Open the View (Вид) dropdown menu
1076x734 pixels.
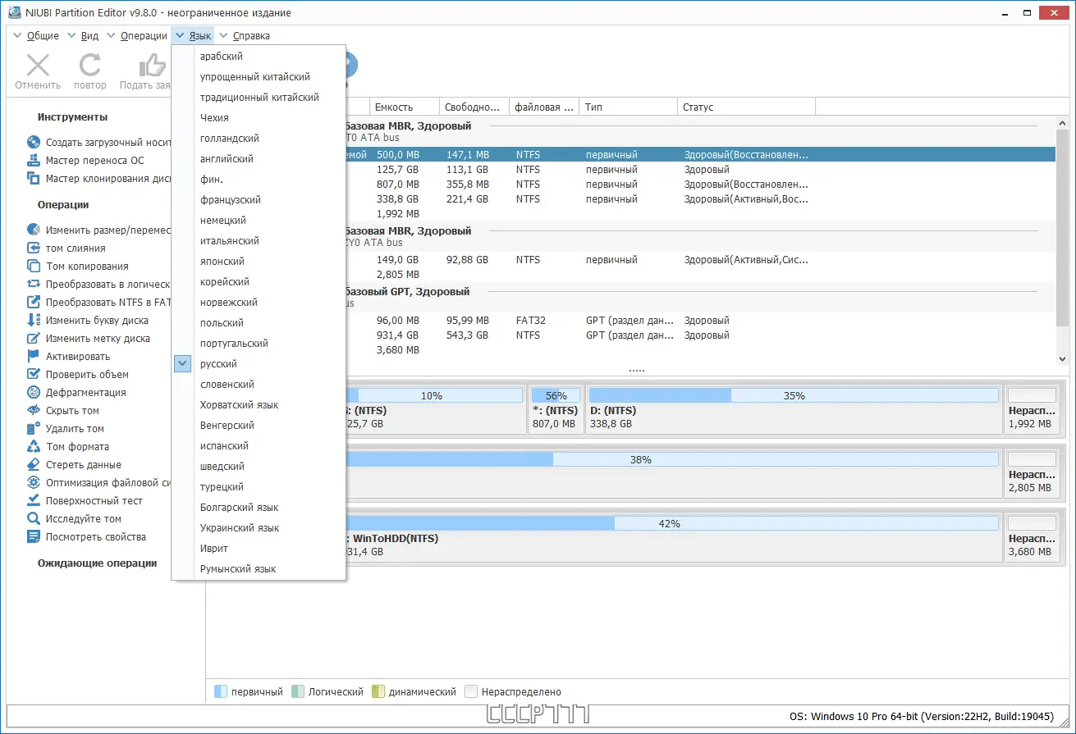pyautogui.click(x=82, y=35)
